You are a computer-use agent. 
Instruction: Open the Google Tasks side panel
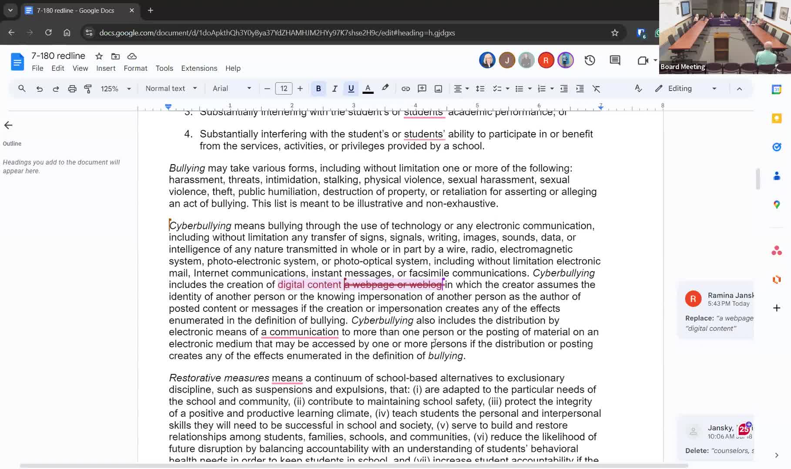click(777, 147)
